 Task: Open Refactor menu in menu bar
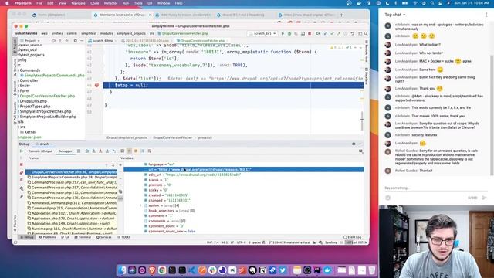click(110, 3)
